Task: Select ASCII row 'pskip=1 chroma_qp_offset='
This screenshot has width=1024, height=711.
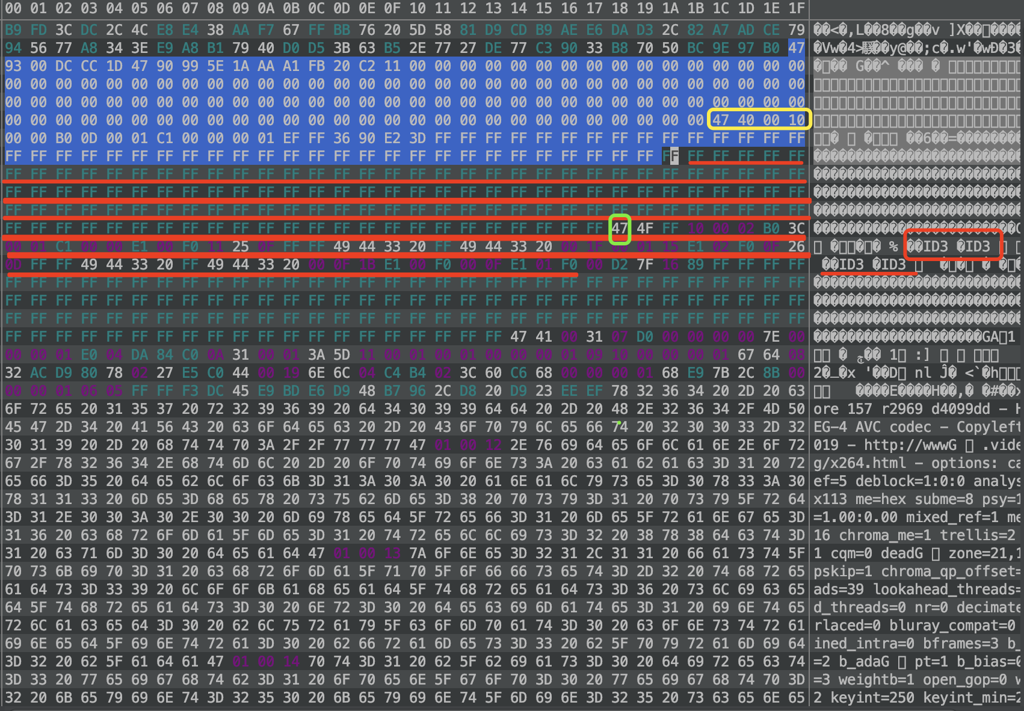Action: click(917, 571)
